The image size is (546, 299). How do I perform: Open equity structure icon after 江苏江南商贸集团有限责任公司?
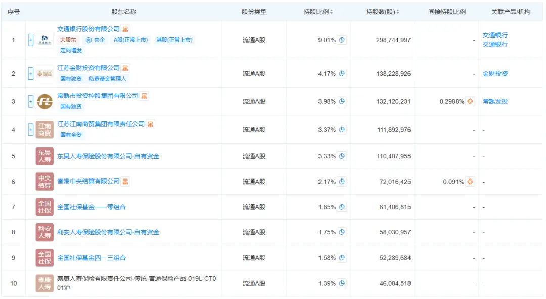[151, 125]
